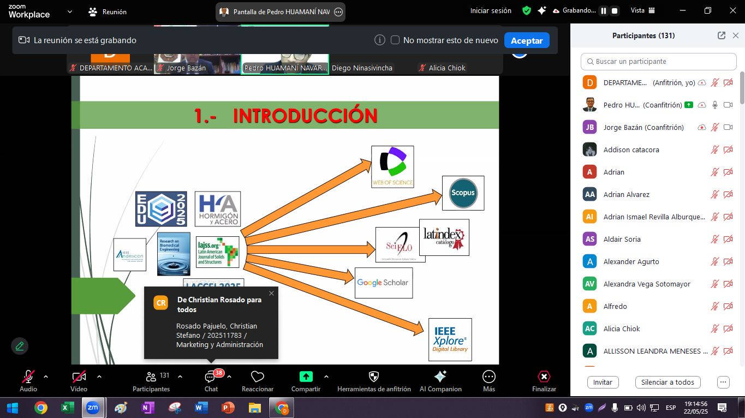
Task: Click the green Compartir share screen icon
Action: coord(306,377)
